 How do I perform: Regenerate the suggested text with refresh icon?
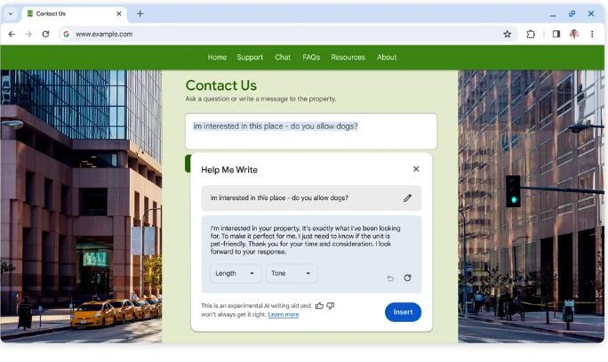point(407,278)
